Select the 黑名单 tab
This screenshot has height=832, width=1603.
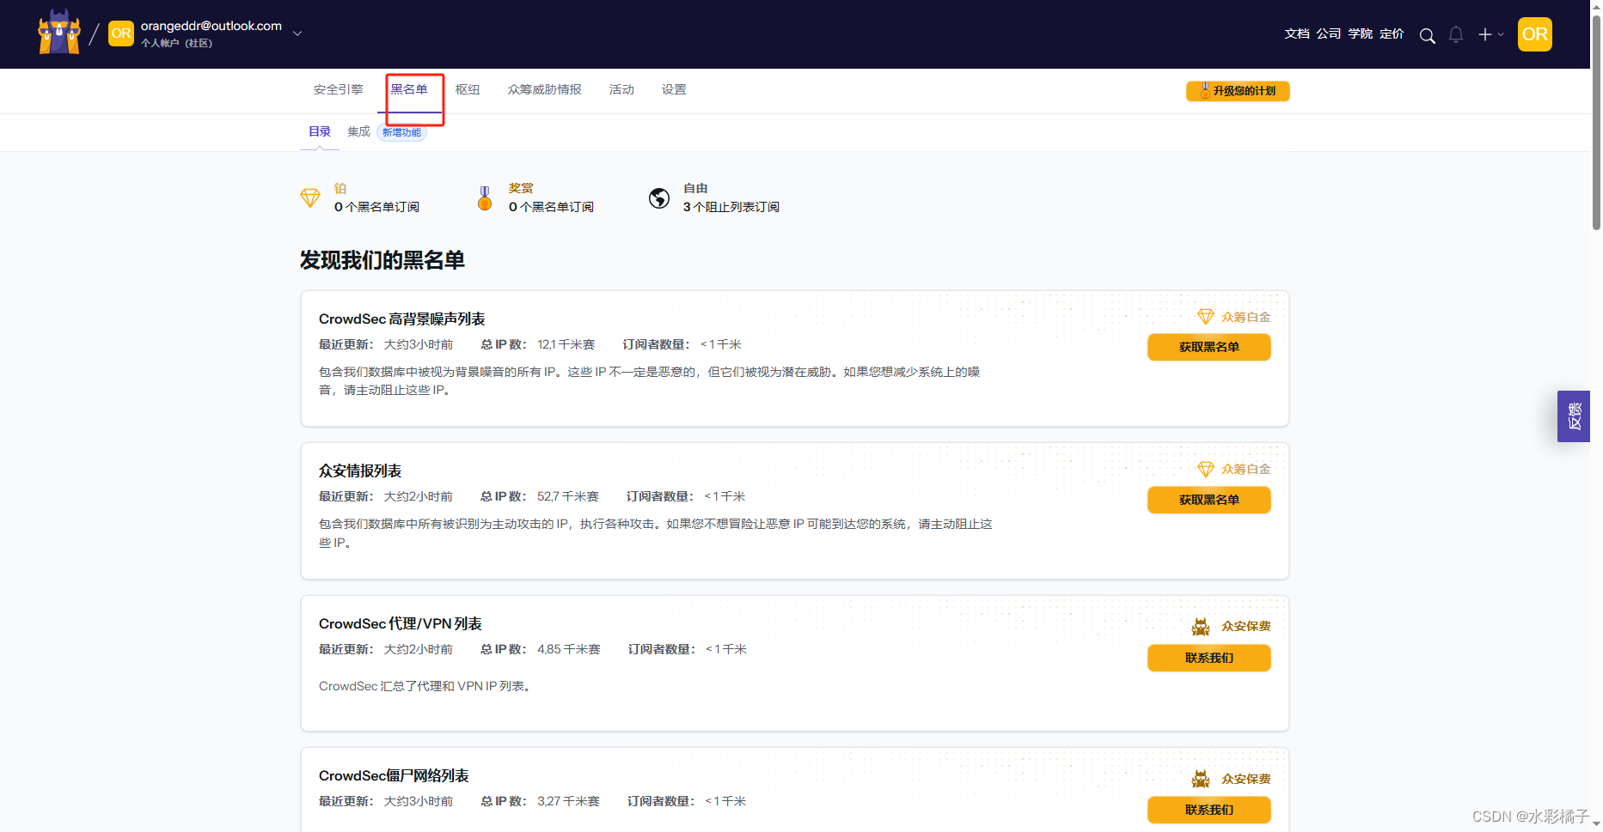409,89
